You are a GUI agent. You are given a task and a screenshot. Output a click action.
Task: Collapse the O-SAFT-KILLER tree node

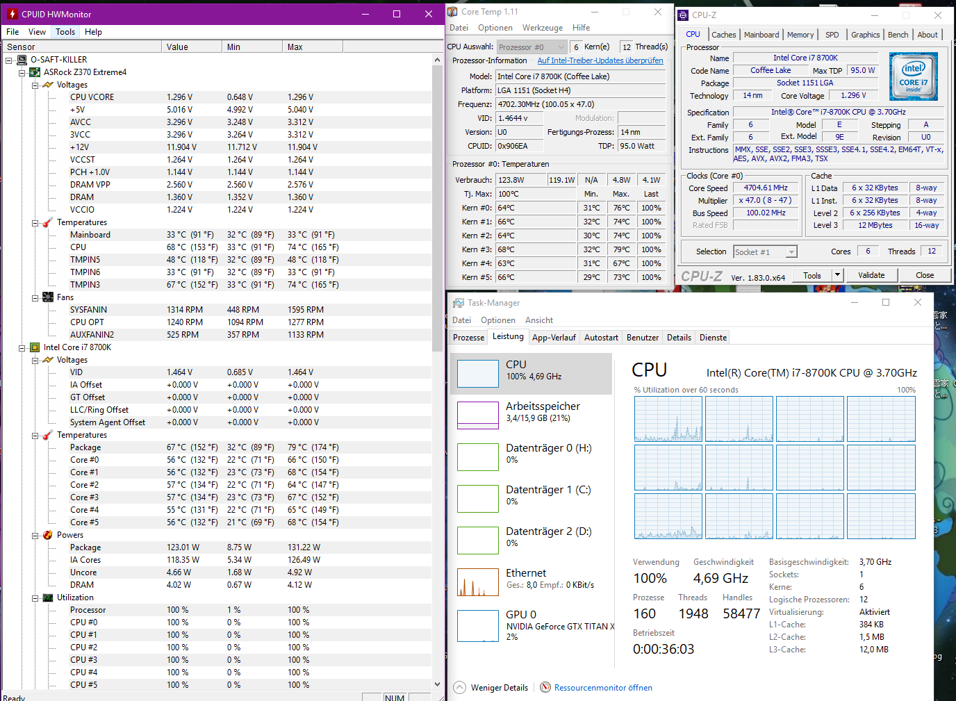click(9, 60)
